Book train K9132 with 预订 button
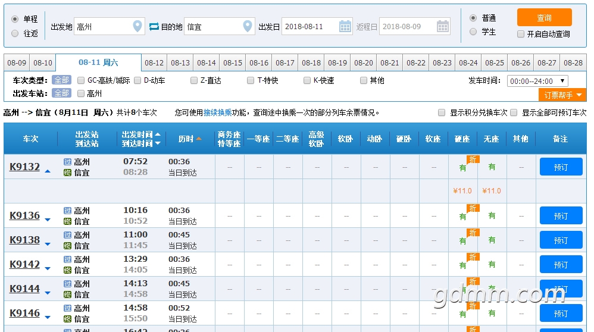 561,167
